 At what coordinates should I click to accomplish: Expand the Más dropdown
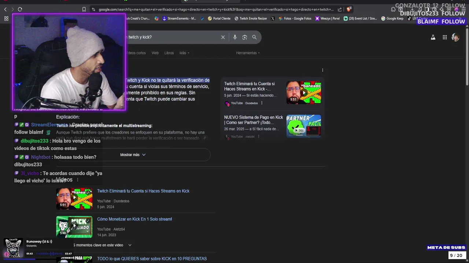pos(184,53)
